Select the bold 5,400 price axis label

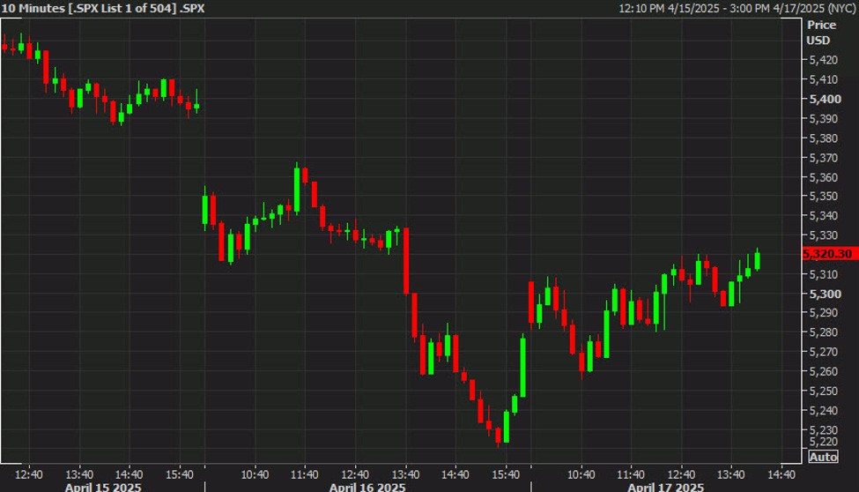coord(825,99)
